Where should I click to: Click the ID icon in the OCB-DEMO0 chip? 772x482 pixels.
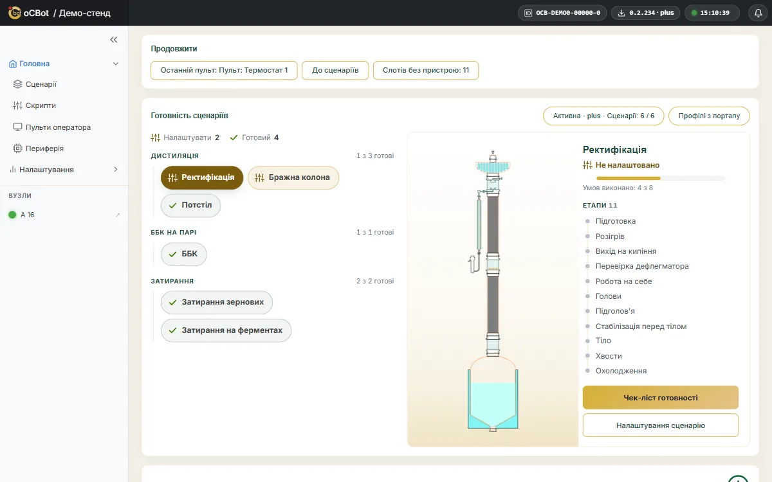coord(528,13)
